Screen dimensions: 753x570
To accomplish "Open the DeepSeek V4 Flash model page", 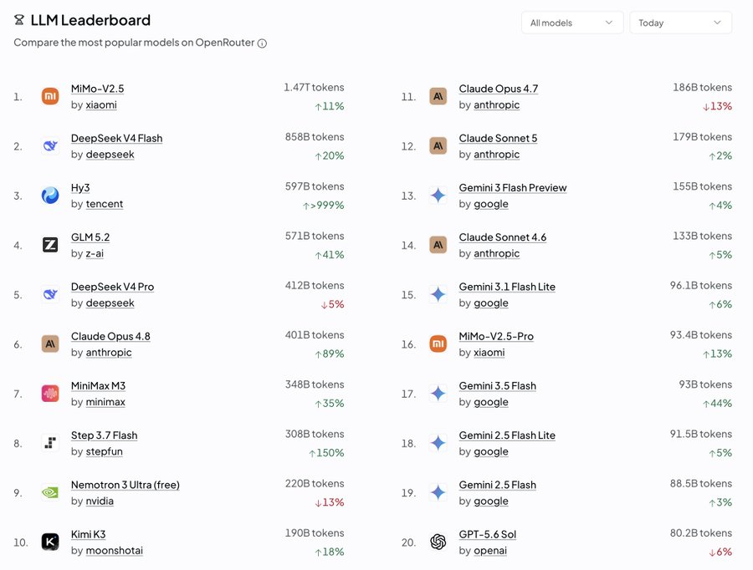I will pyautogui.click(x=116, y=138).
